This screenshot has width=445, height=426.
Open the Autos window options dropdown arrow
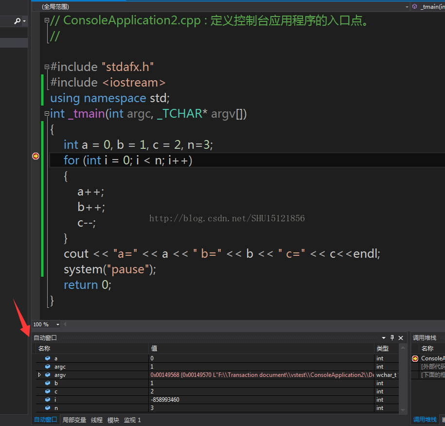pos(383,337)
